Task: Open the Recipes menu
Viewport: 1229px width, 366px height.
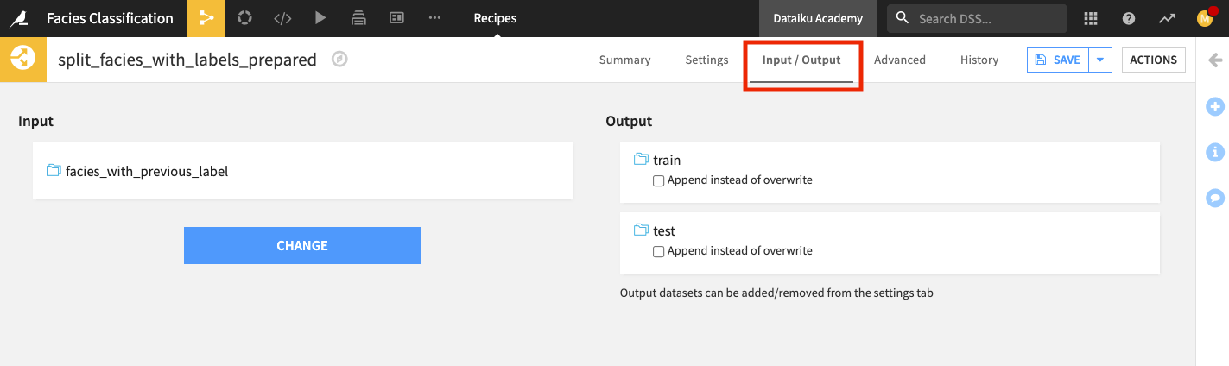Action: [x=495, y=18]
